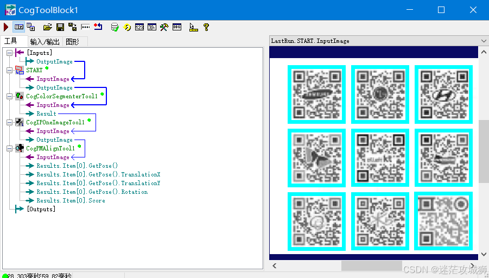Click the dotted password box icon
The width and height of the screenshot is (489, 278).
(85, 27)
